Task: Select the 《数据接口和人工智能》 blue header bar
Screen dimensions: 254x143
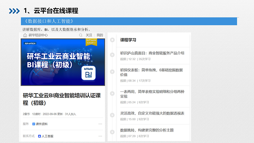Action: [129, 21]
